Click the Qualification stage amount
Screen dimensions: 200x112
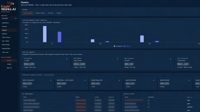(x=130, y=84)
